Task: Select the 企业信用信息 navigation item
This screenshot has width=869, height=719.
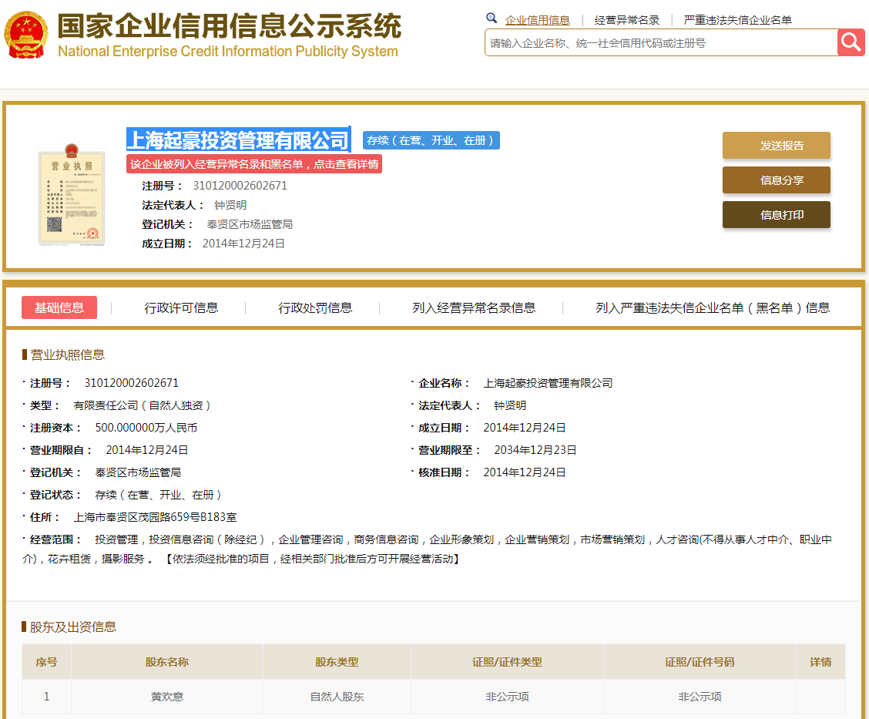Action: [538, 19]
